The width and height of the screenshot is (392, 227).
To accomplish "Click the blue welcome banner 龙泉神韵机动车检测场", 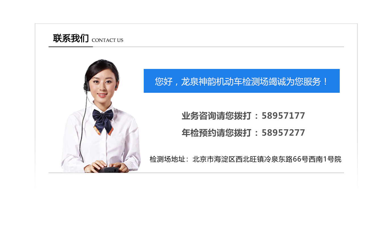I will pos(242,81).
